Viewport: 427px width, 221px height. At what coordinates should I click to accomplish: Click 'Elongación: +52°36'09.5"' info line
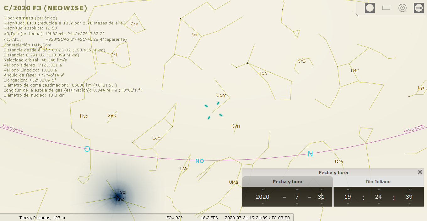pyautogui.click(x=30, y=80)
